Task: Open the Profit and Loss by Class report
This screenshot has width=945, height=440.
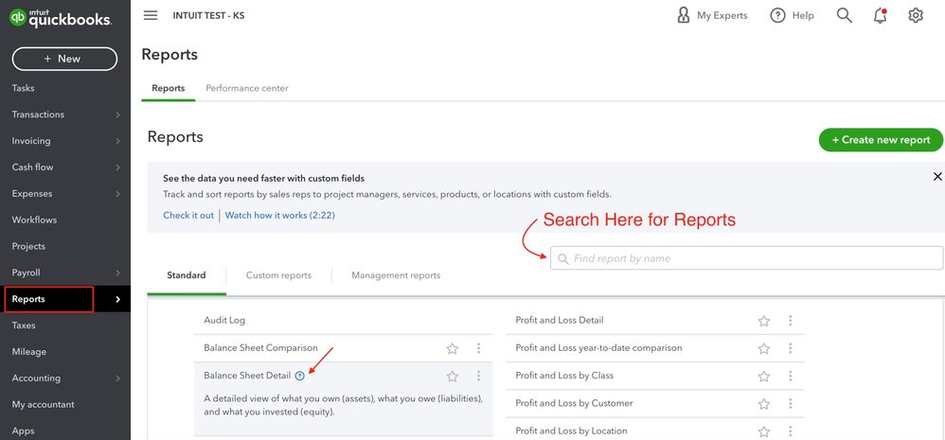Action: click(x=564, y=376)
